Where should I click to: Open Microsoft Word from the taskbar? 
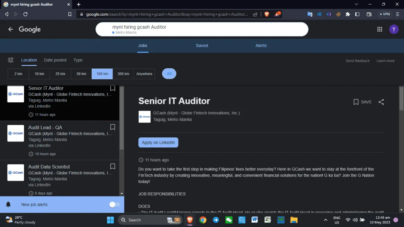pyautogui.click(x=255, y=220)
